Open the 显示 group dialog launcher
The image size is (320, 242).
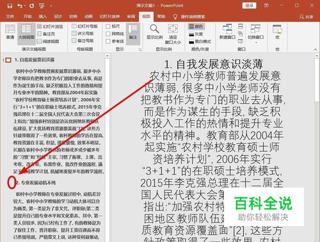coord(140,49)
